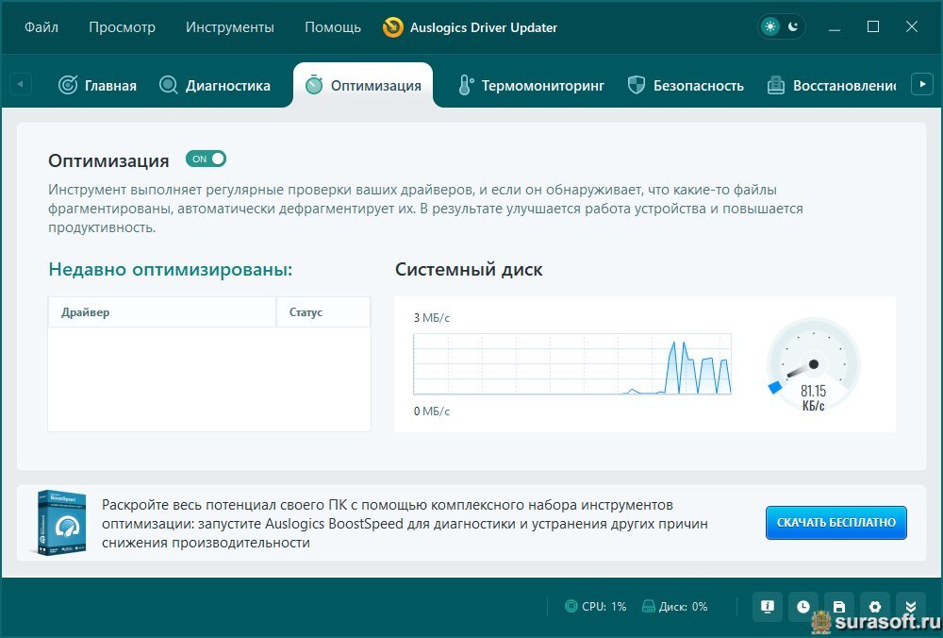Click the 81.15 КБ/с speed reading
This screenshot has height=638, width=943.
pos(813,398)
